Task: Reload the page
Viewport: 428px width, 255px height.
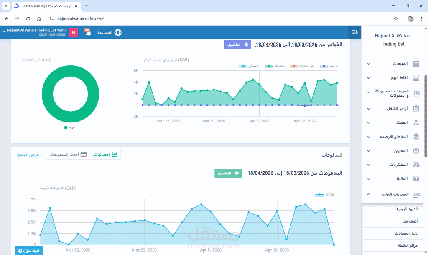Action: [x=28, y=19]
